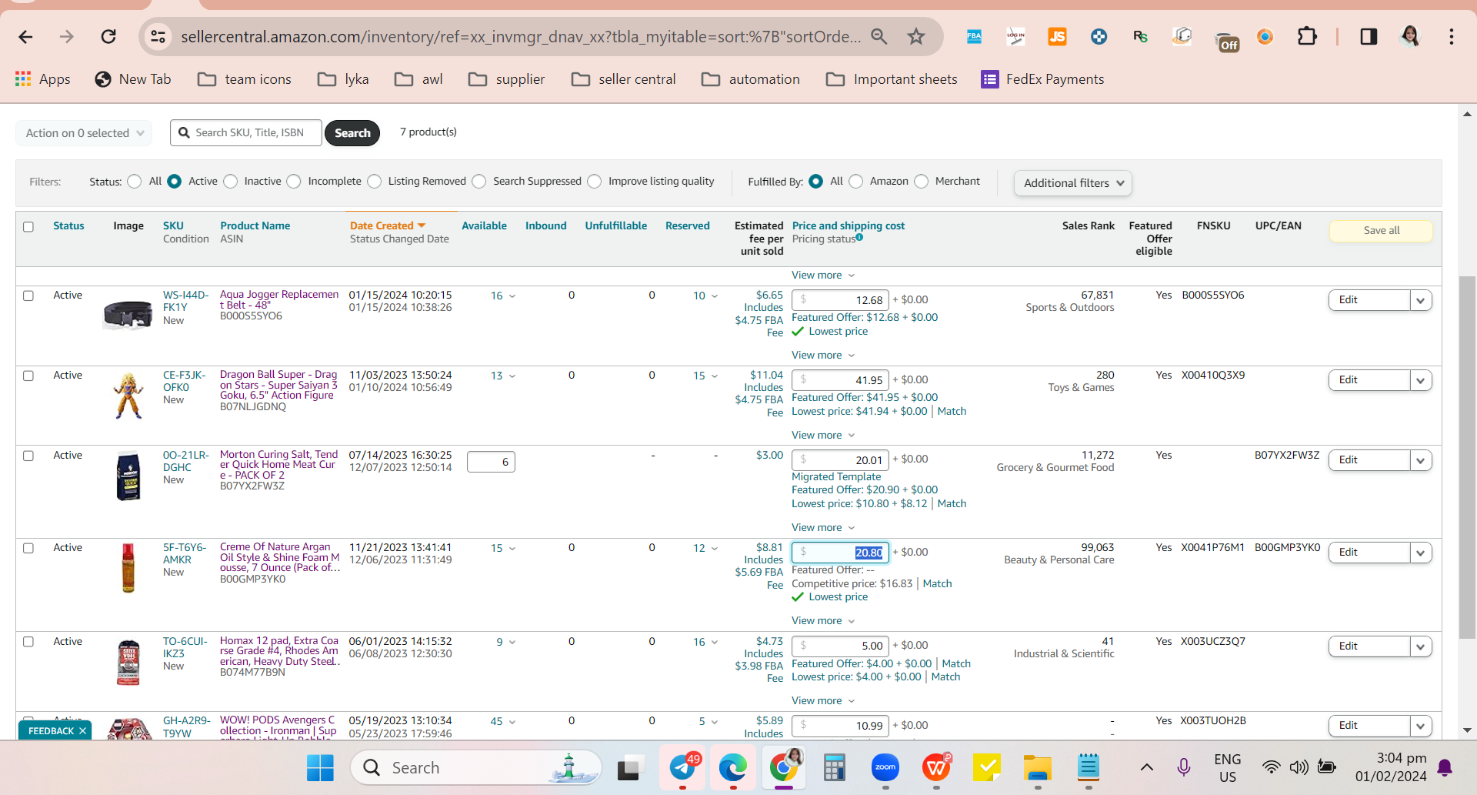
Task: Open Microsoft Edge from the taskbar
Action: [x=733, y=767]
